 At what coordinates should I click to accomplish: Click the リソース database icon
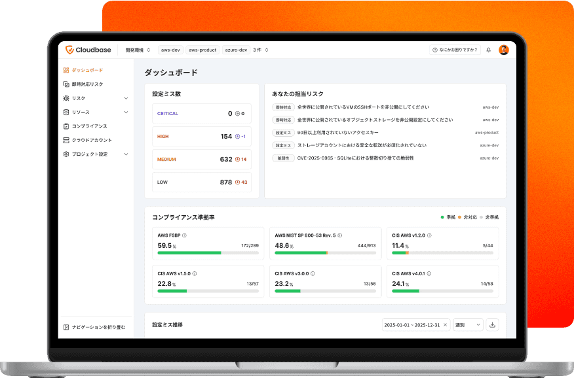tap(66, 112)
